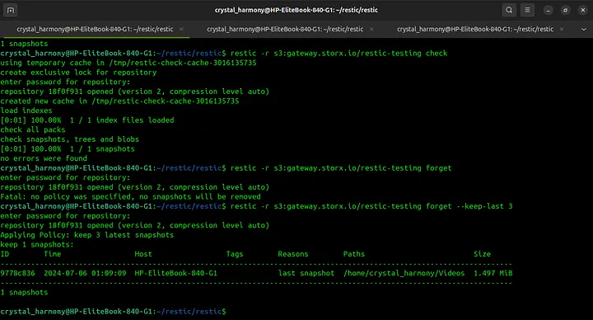Screen dimensions: 593x320
Task: Click the 'load indexes' line
Action: click(26, 111)
